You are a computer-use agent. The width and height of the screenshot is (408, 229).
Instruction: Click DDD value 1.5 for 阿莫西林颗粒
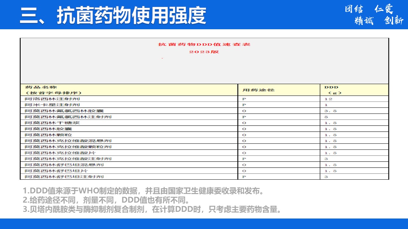pos(331,135)
